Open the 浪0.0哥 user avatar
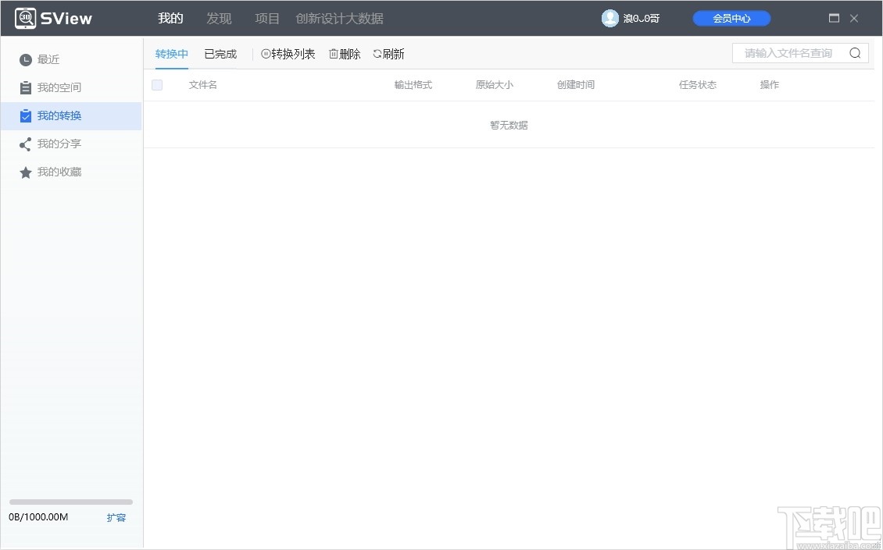Viewport: 883px width, 550px height. 610,17
